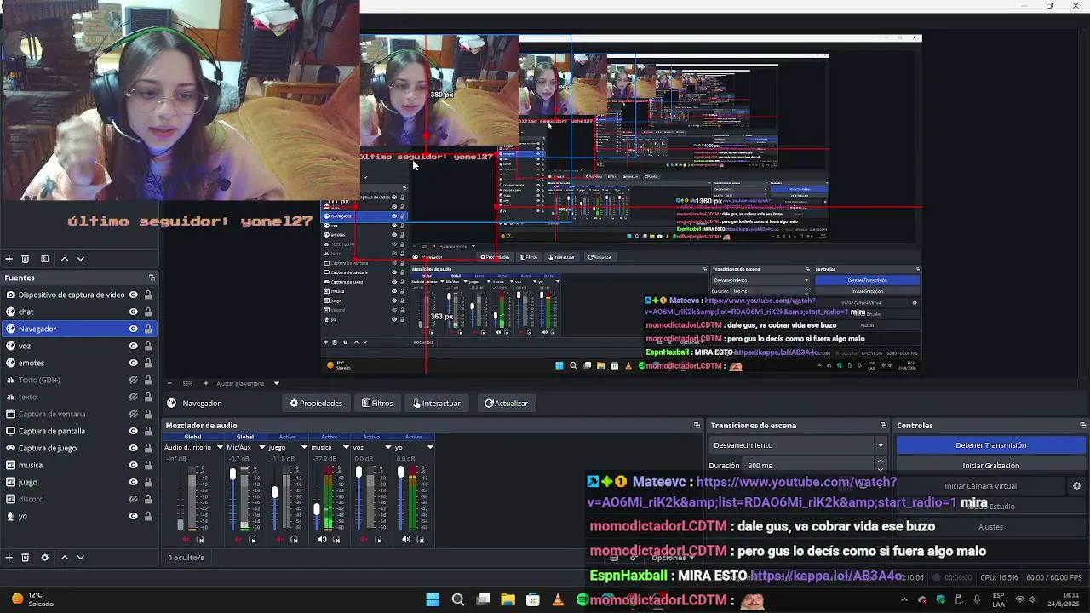Mute the yo mixer channel
The height and width of the screenshot is (613, 1090).
click(x=406, y=539)
